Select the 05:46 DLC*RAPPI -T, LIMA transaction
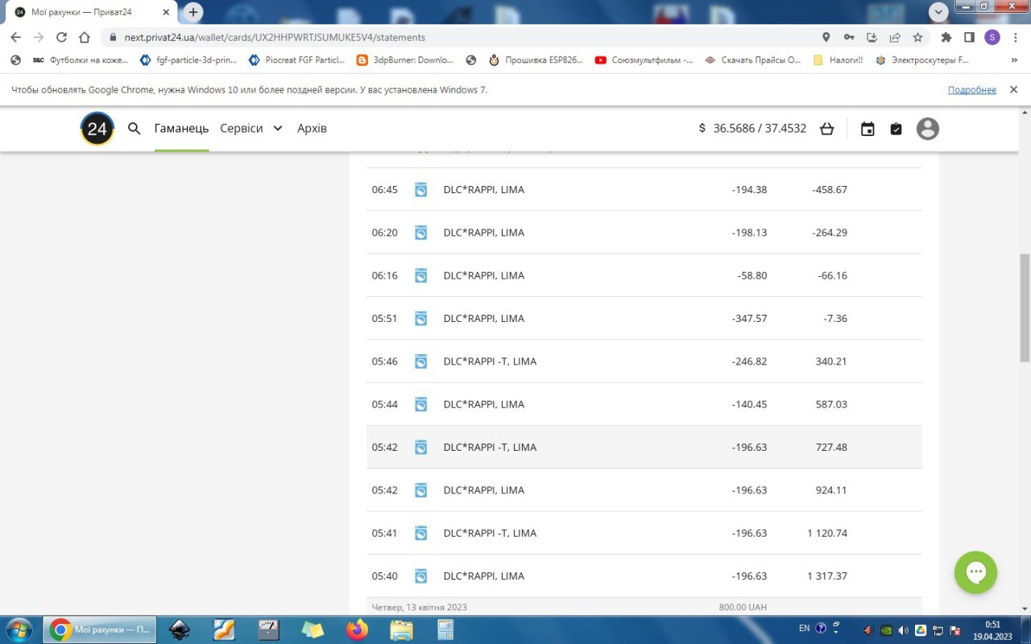The height and width of the screenshot is (644, 1031). coord(644,361)
